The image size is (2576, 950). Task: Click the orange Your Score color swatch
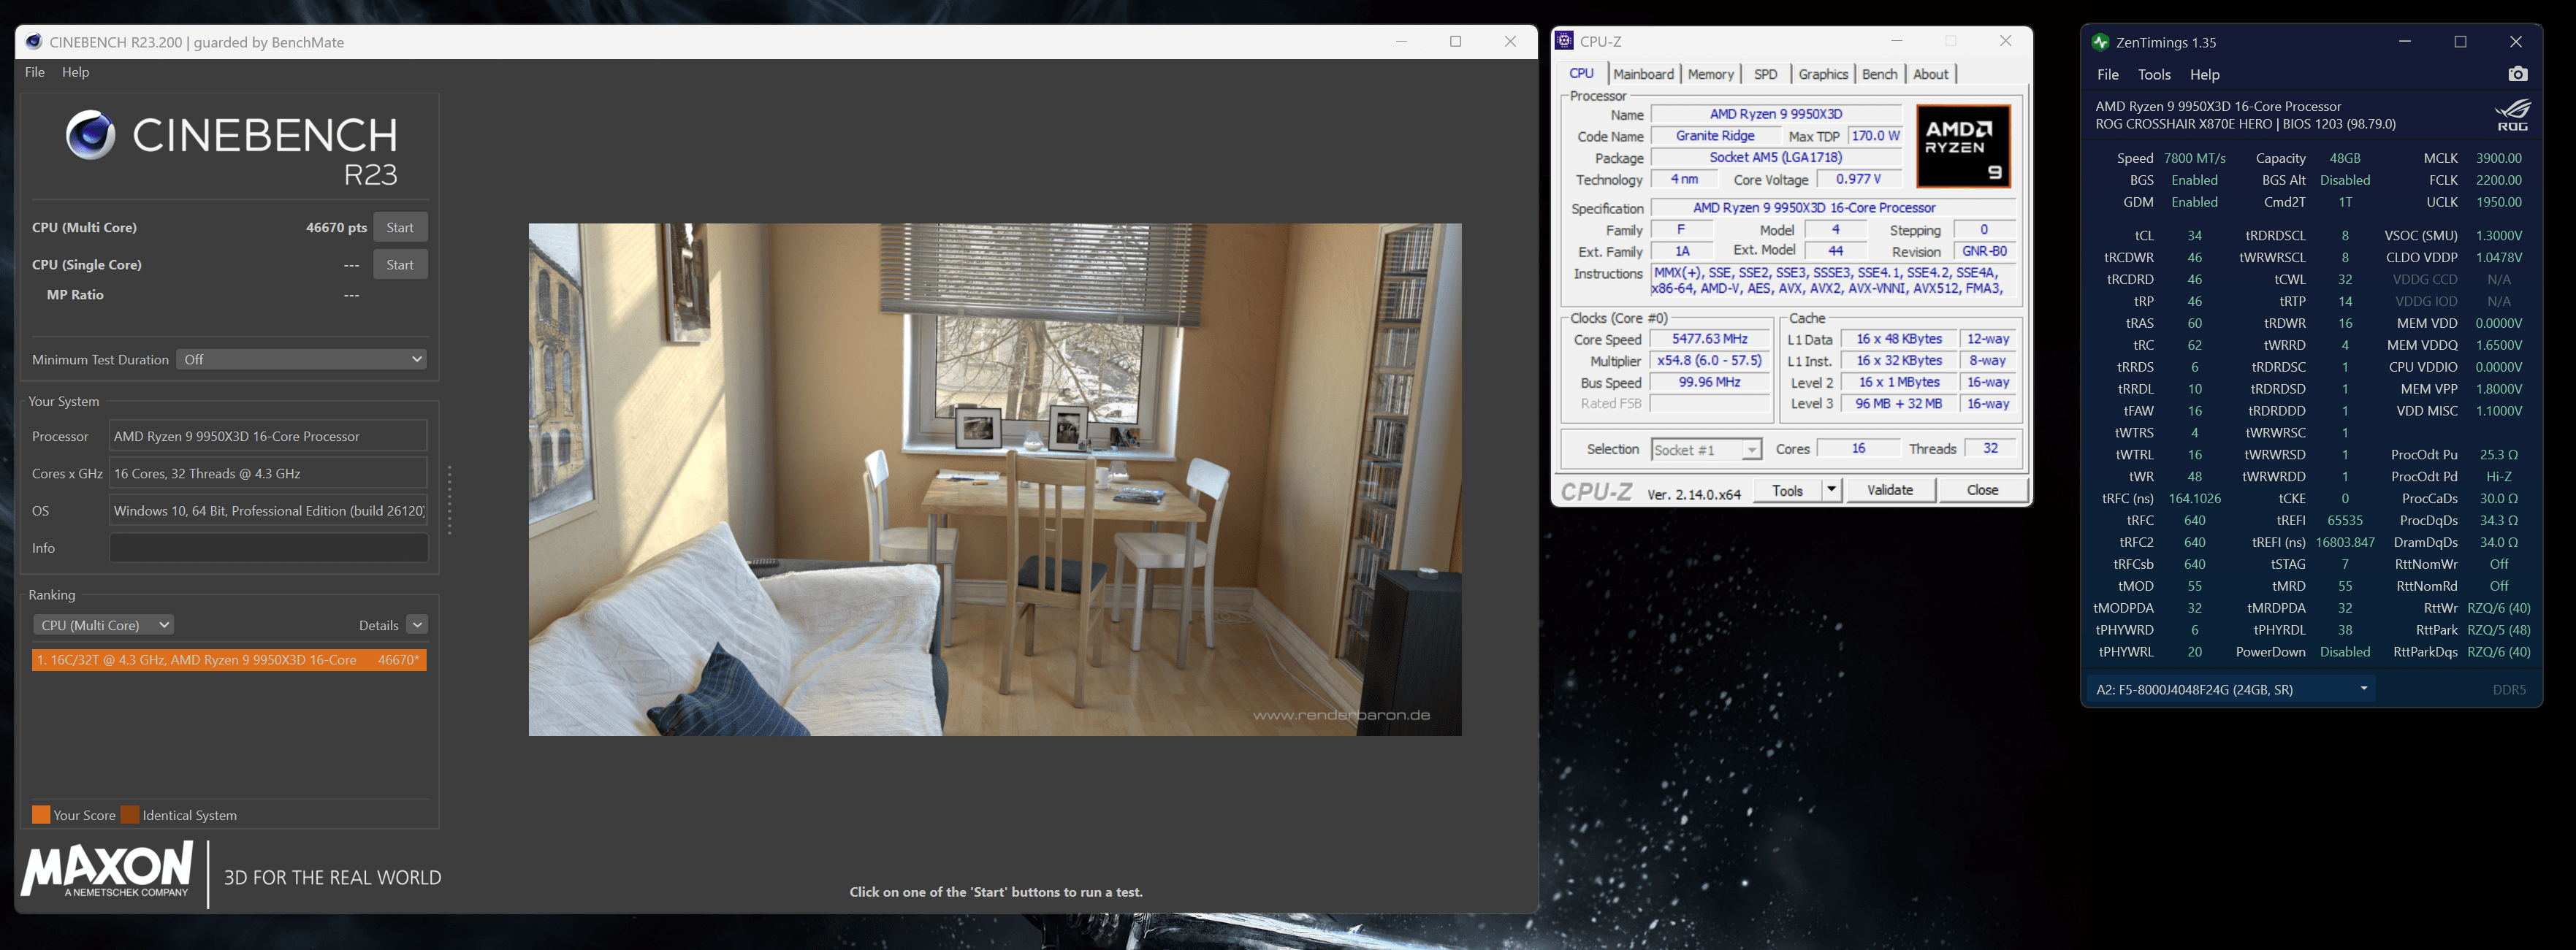41,815
